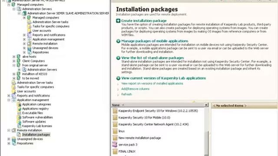The height and width of the screenshot is (156, 278).
Task: Click the Client Computers group icon
Action: 19,61
